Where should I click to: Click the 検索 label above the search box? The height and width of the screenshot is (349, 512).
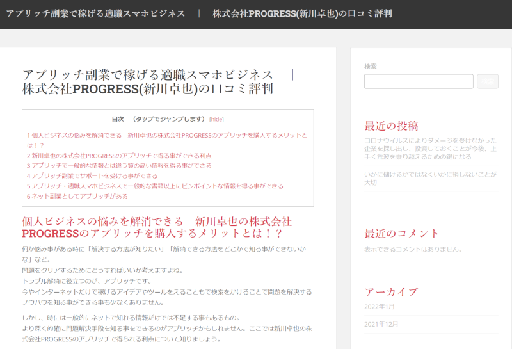point(371,66)
